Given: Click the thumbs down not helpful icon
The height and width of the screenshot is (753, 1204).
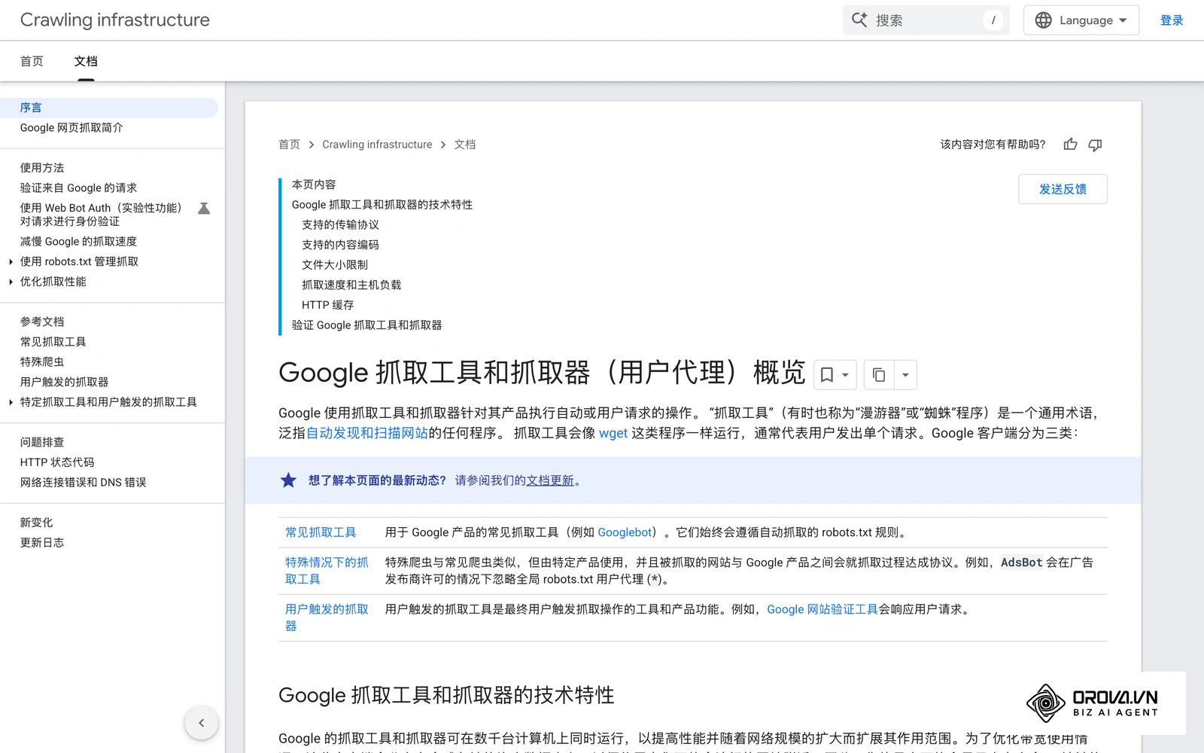Looking at the screenshot, I should tap(1095, 145).
